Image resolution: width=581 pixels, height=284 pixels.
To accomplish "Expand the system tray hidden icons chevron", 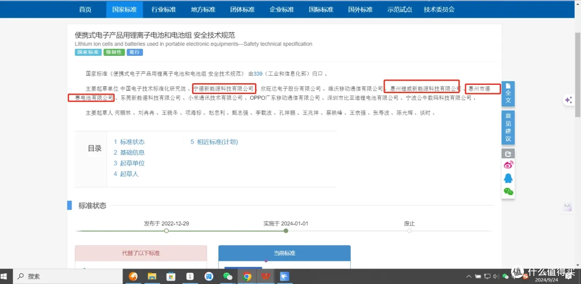I will 470,276.
